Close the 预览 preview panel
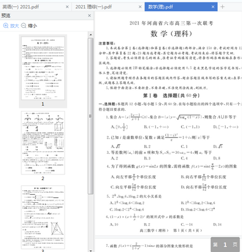 tap(89, 16)
